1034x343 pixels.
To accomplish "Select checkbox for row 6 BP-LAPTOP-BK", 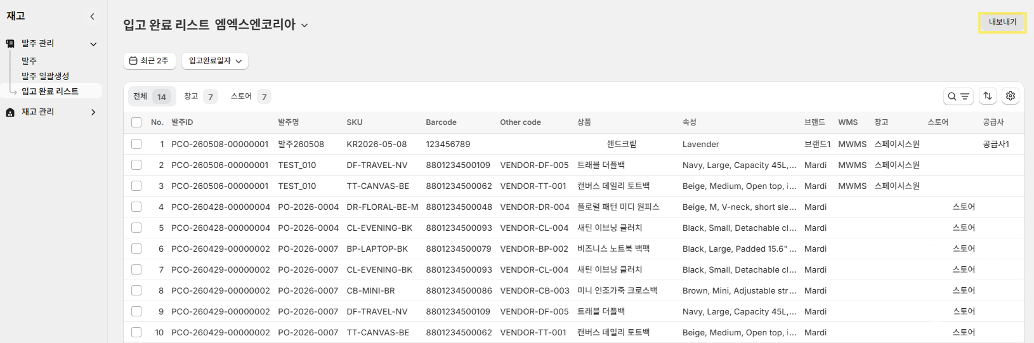I will point(136,249).
